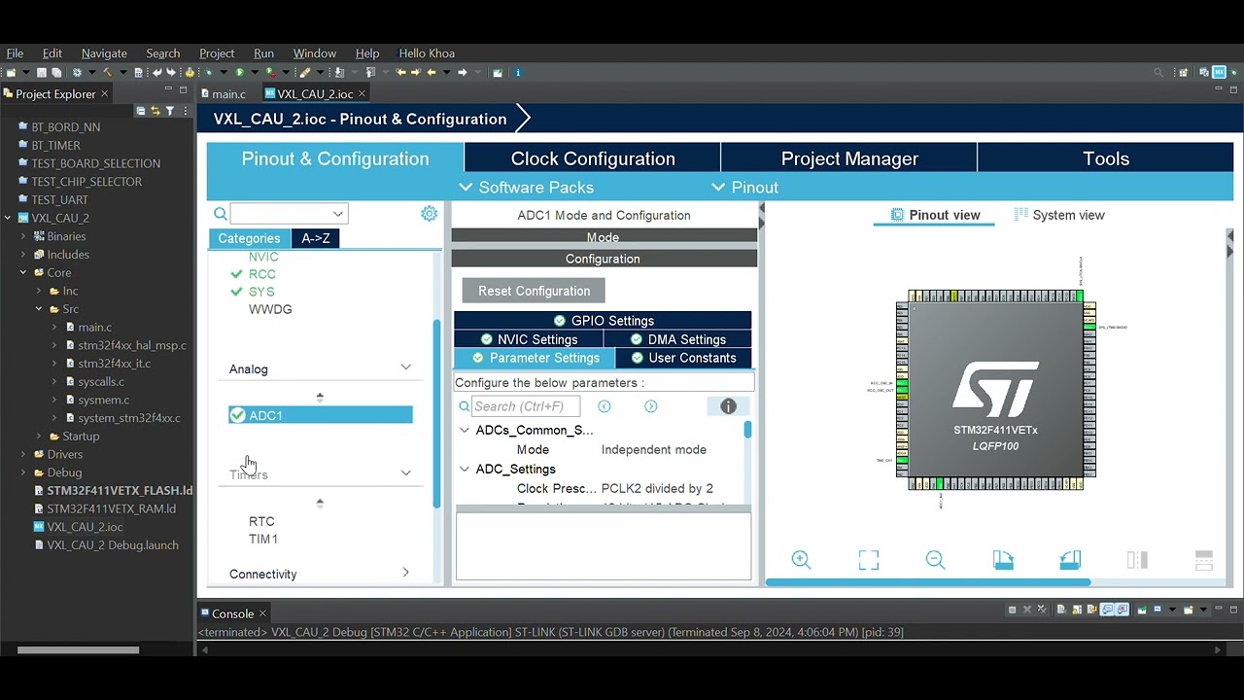
Task: Go to next search result arrow
Action: coord(650,406)
